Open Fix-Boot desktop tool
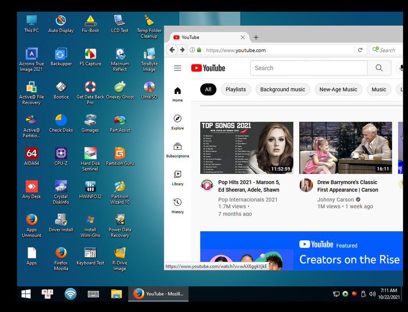408x312 pixels. point(90,24)
